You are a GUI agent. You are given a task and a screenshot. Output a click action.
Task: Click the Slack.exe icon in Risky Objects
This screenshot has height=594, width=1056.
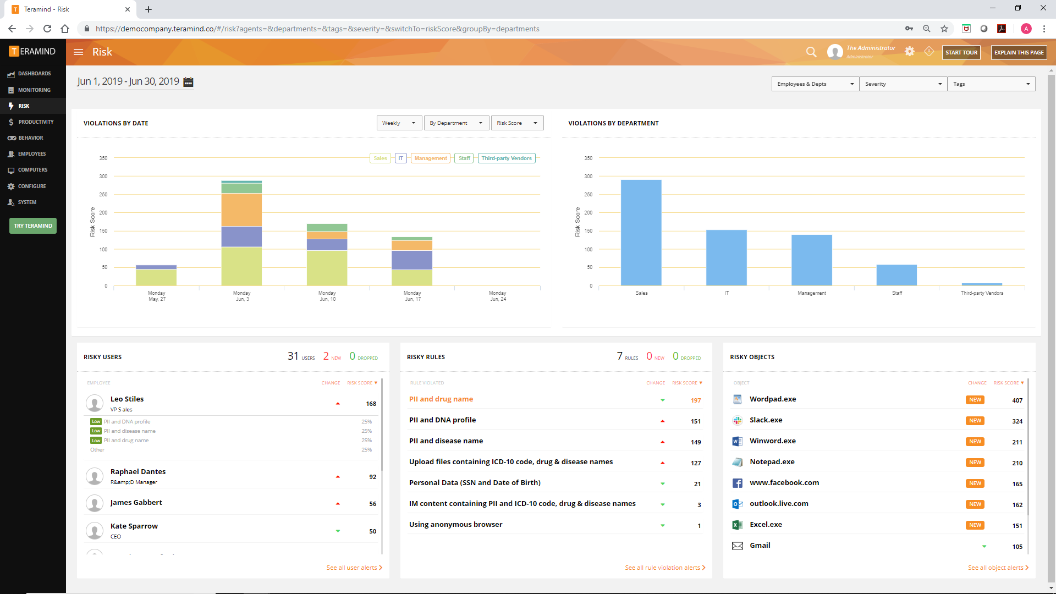(737, 420)
